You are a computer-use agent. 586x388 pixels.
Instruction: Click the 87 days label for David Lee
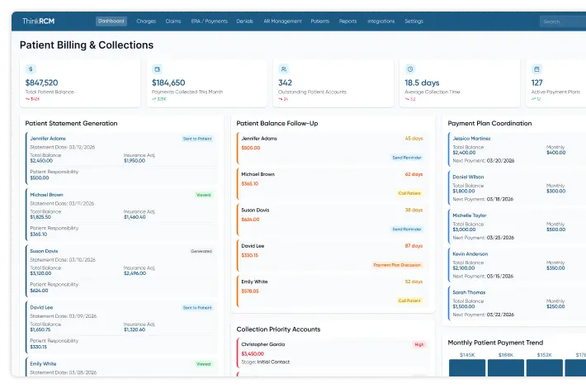pos(414,246)
